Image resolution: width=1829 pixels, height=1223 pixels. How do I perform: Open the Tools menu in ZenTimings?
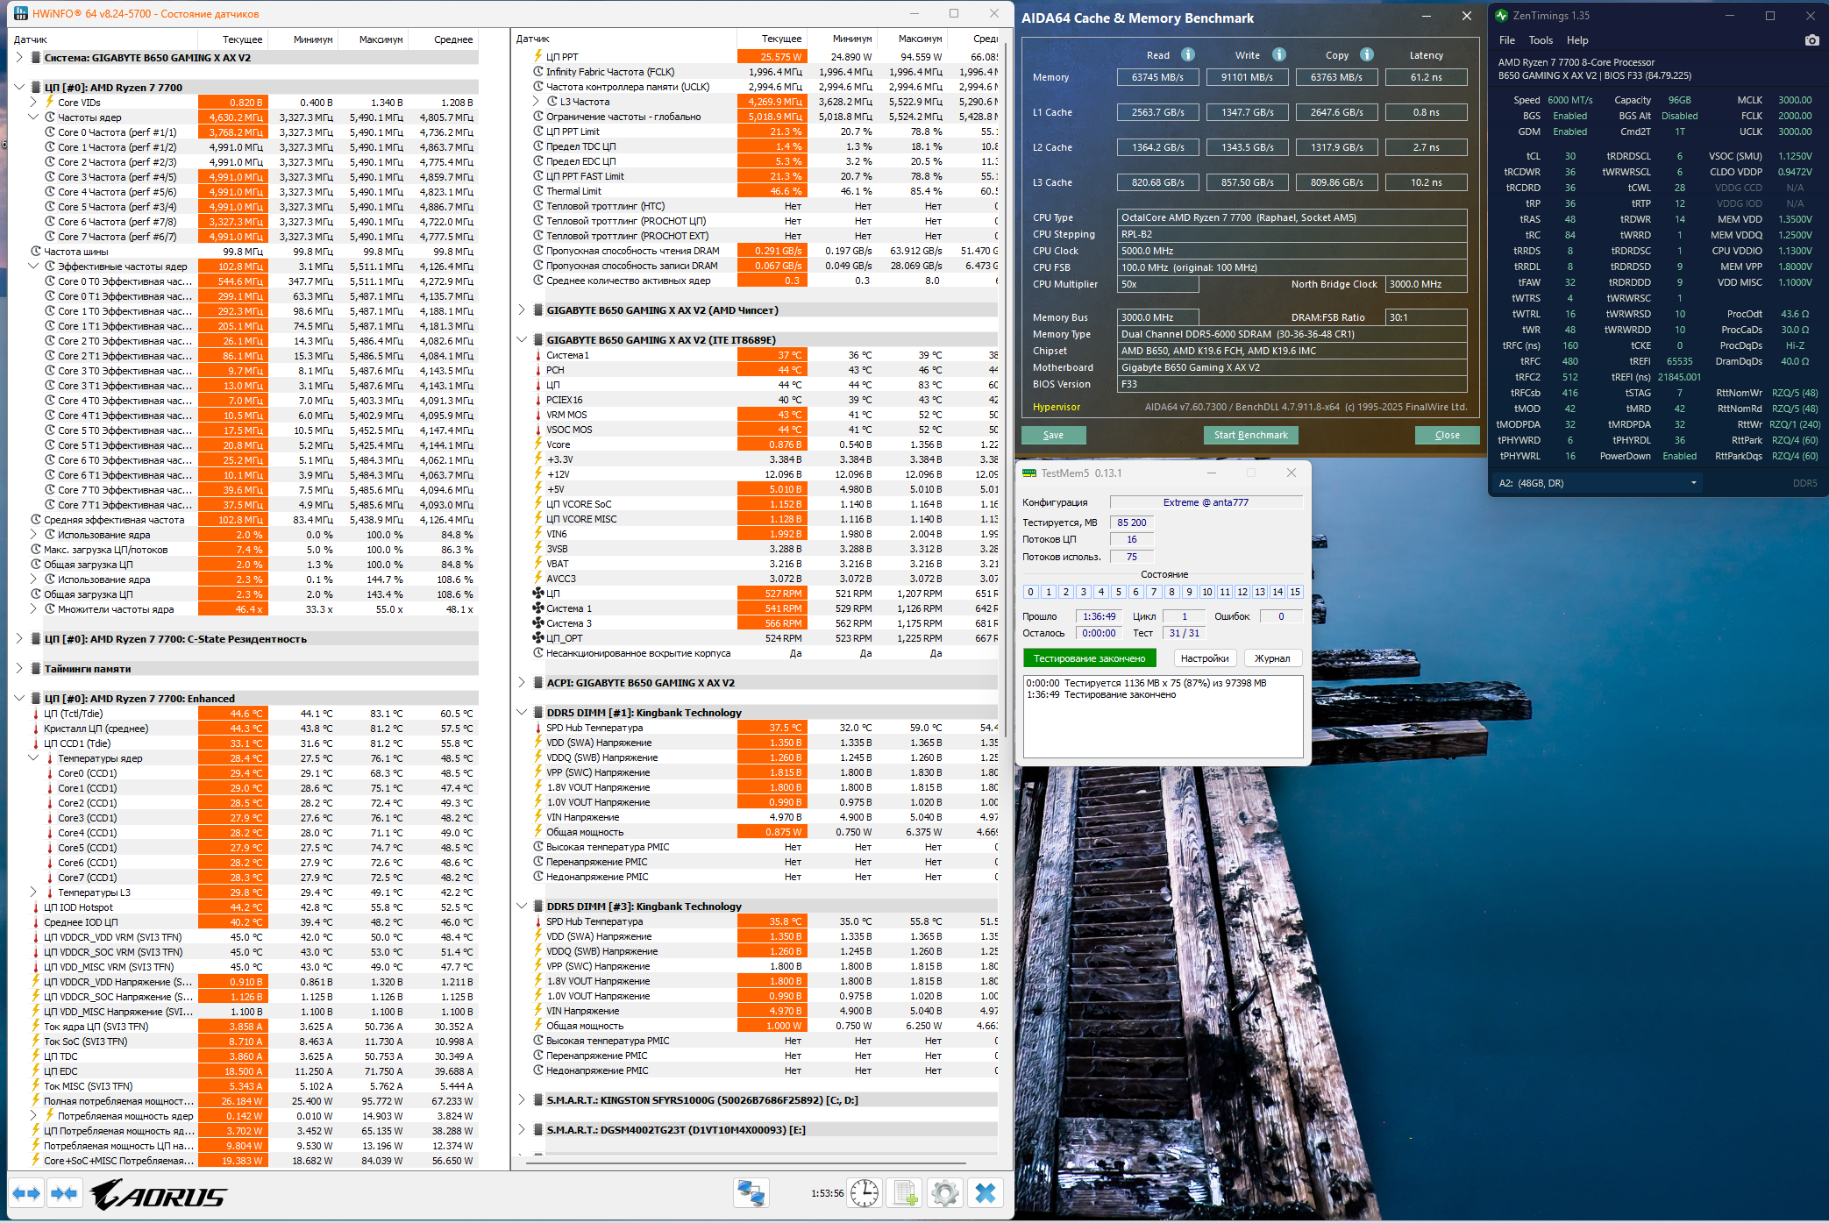pyautogui.click(x=1541, y=40)
